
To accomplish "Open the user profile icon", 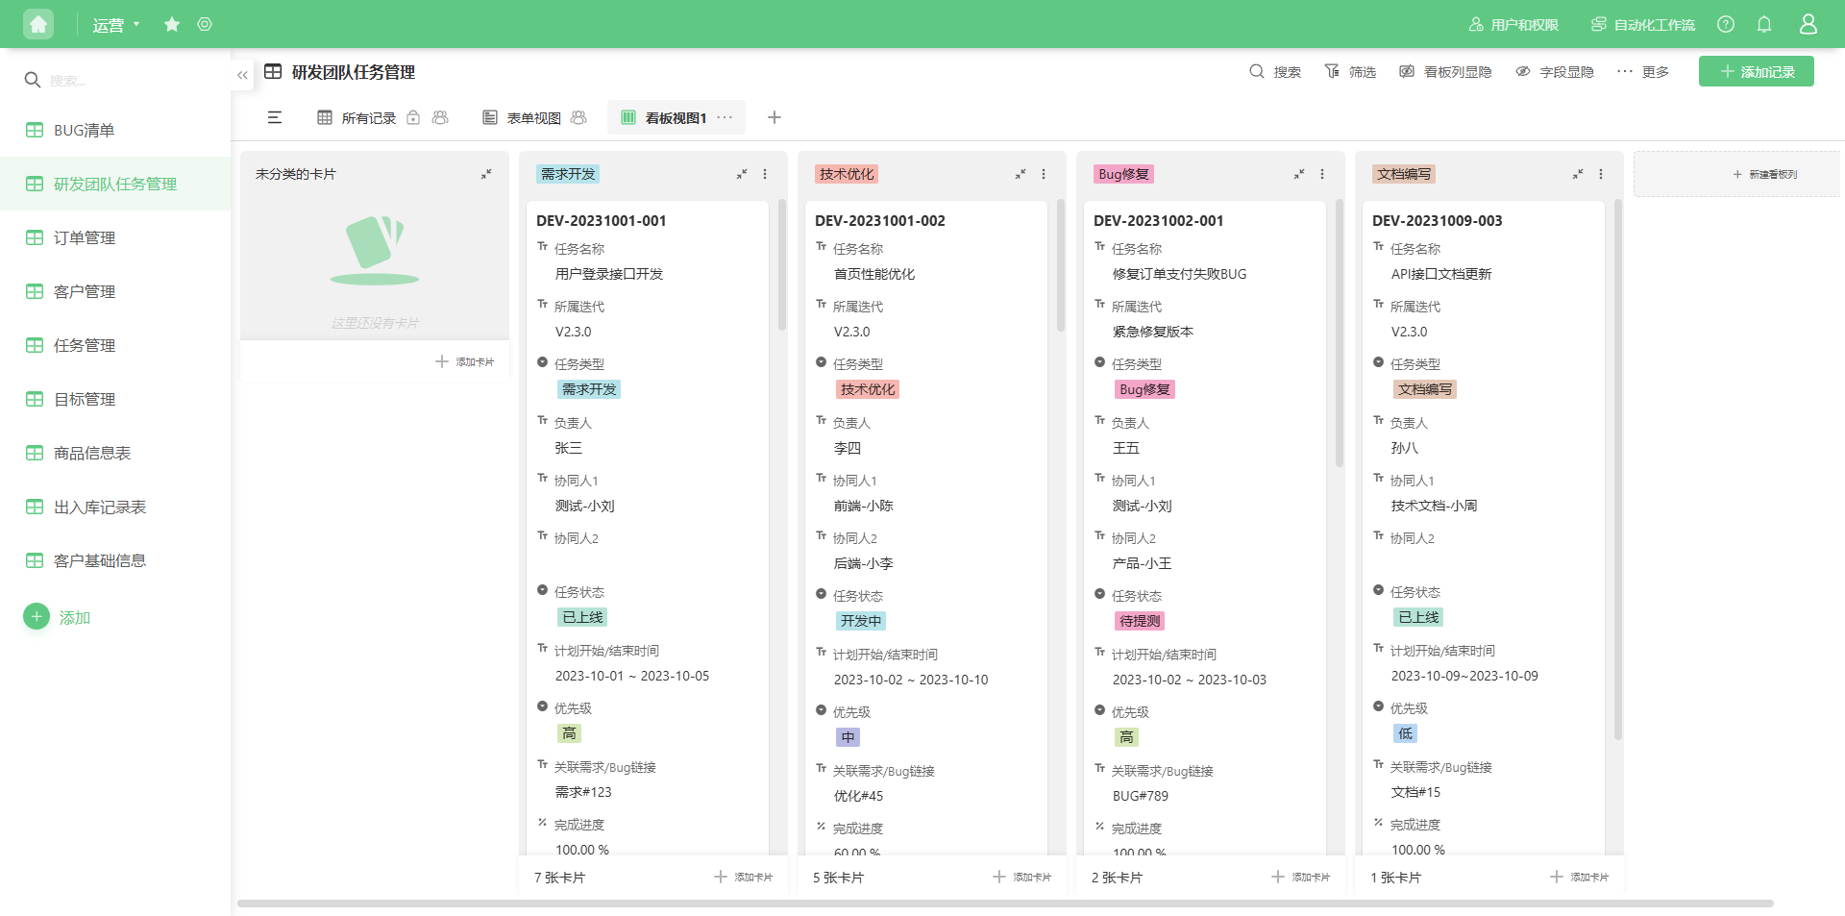I will [1808, 24].
